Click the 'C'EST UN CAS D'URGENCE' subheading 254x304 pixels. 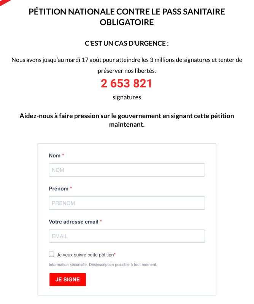127,43
